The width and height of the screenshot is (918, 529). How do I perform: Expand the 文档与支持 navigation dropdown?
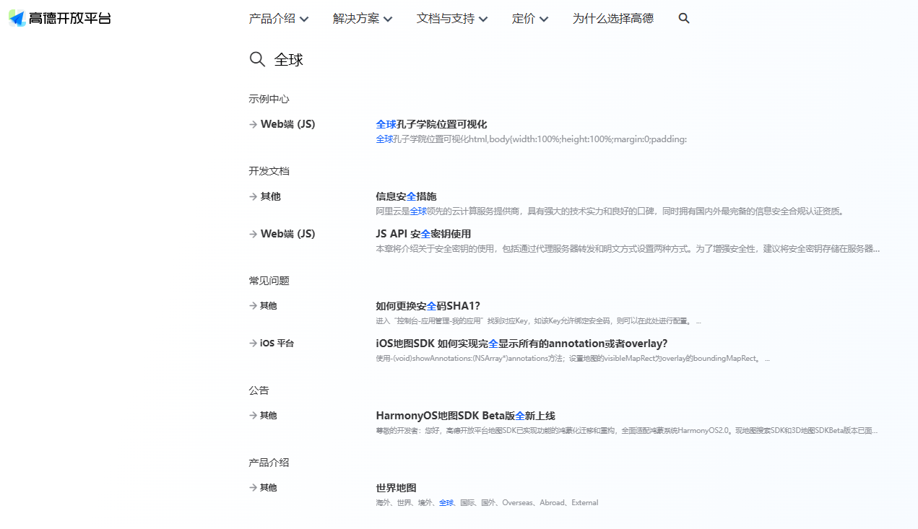pos(452,19)
